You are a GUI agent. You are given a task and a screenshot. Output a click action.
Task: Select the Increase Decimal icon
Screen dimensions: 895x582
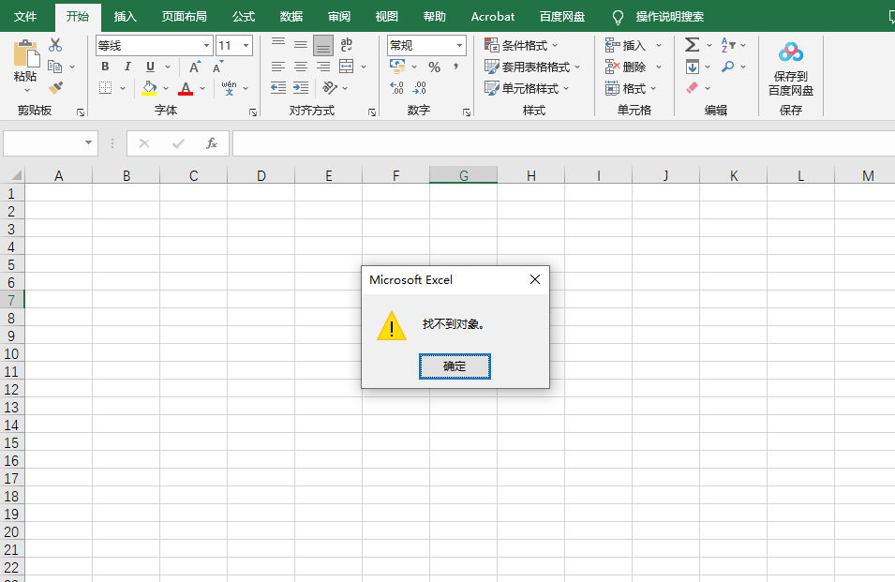point(395,87)
